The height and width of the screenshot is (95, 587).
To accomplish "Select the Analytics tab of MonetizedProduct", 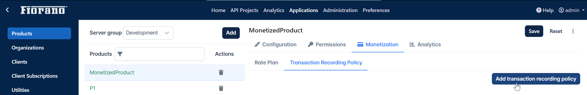I will (425, 44).
